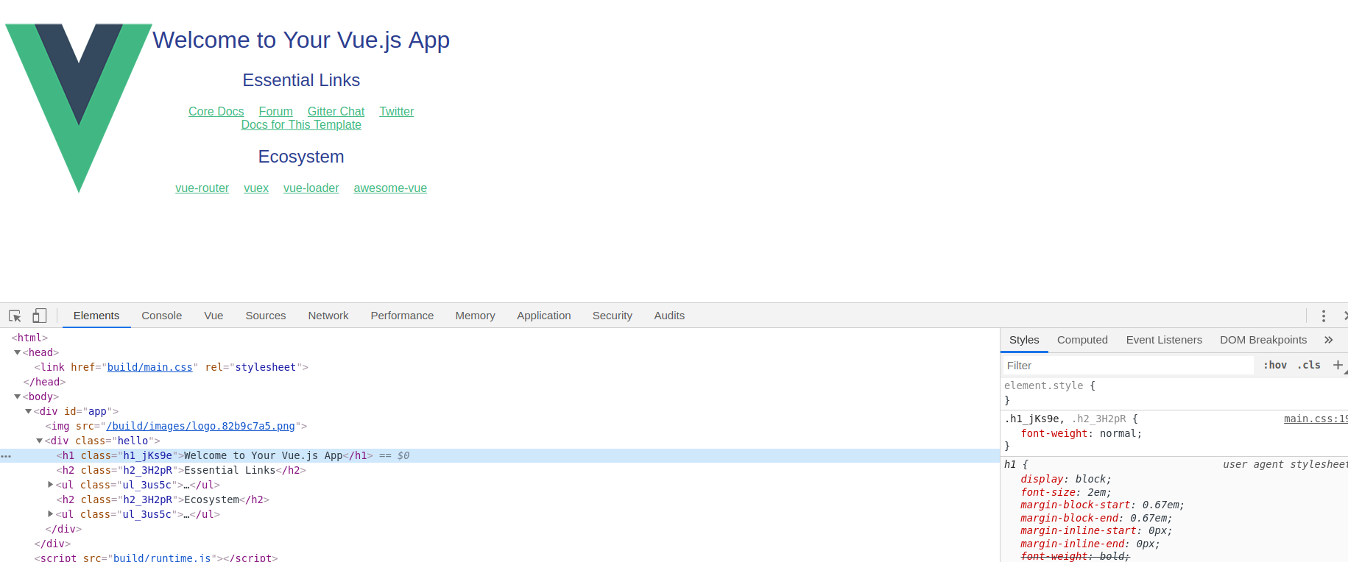Collapse the div class="hello" node
This screenshot has height=562, width=1348.
(39, 441)
